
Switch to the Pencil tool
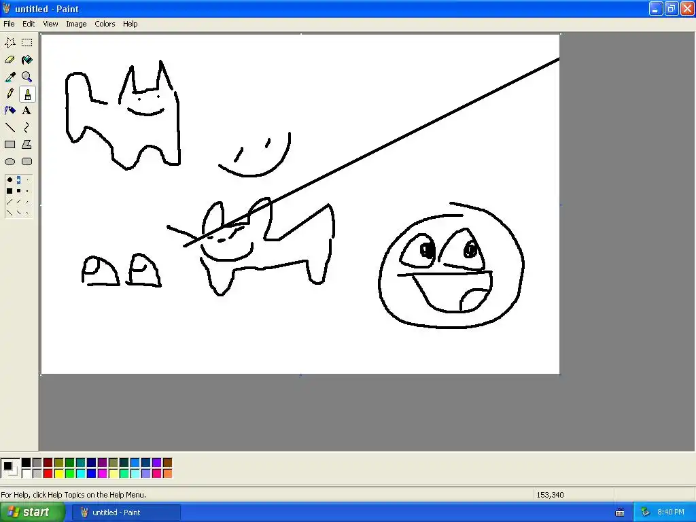[10, 94]
